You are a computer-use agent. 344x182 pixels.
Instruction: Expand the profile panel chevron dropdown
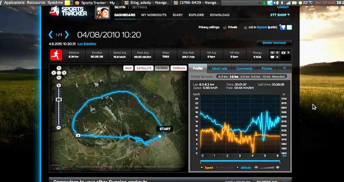pyautogui.click(x=284, y=68)
